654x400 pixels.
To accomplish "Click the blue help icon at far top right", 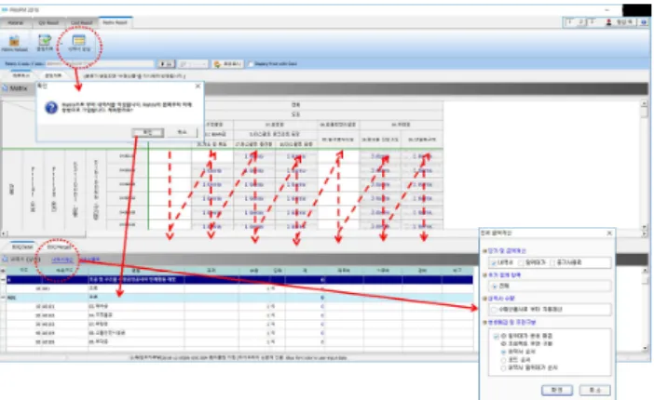I will pyautogui.click(x=644, y=22).
